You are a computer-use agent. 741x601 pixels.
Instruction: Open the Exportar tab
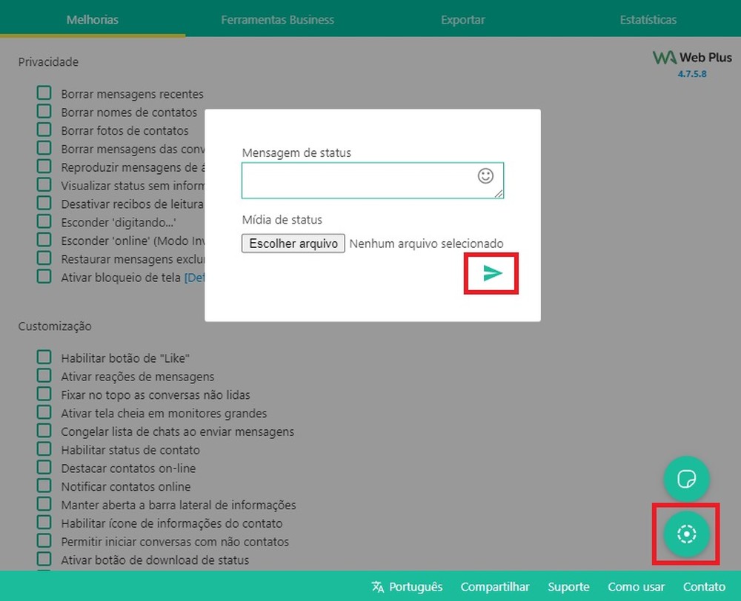click(x=463, y=20)
